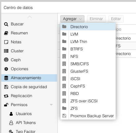The width and height of the screenshot is (136, 133).
Task: Click the Resumen book icon
Action: [6, 33]
